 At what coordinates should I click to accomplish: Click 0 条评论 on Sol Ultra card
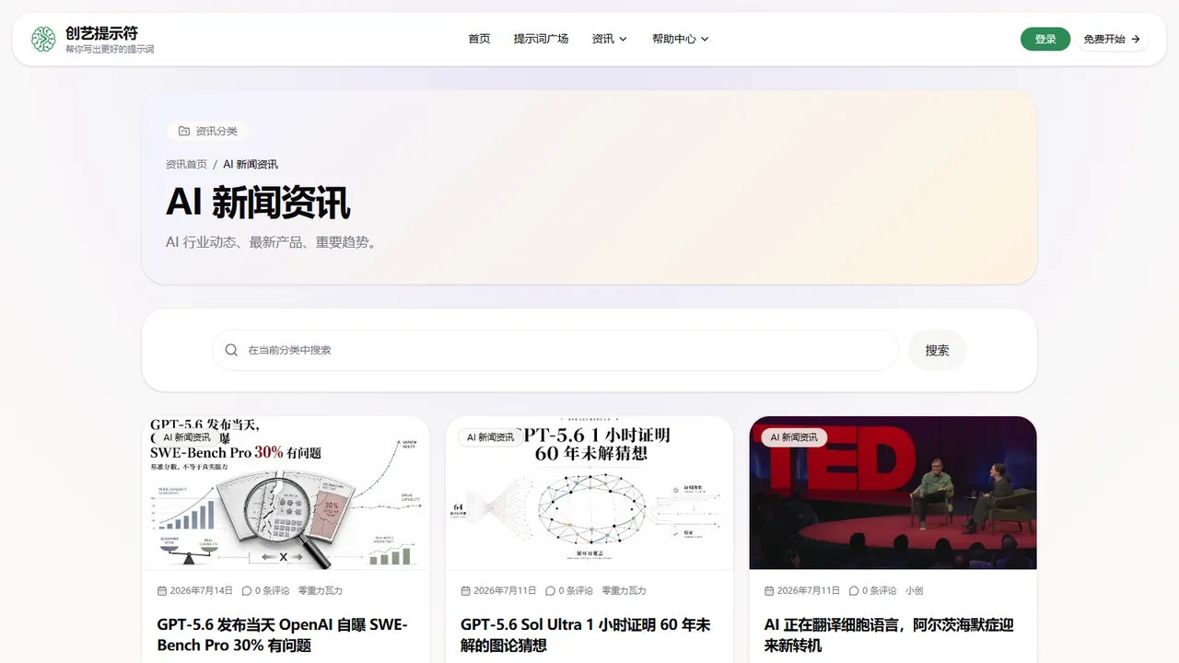(576, 590)
